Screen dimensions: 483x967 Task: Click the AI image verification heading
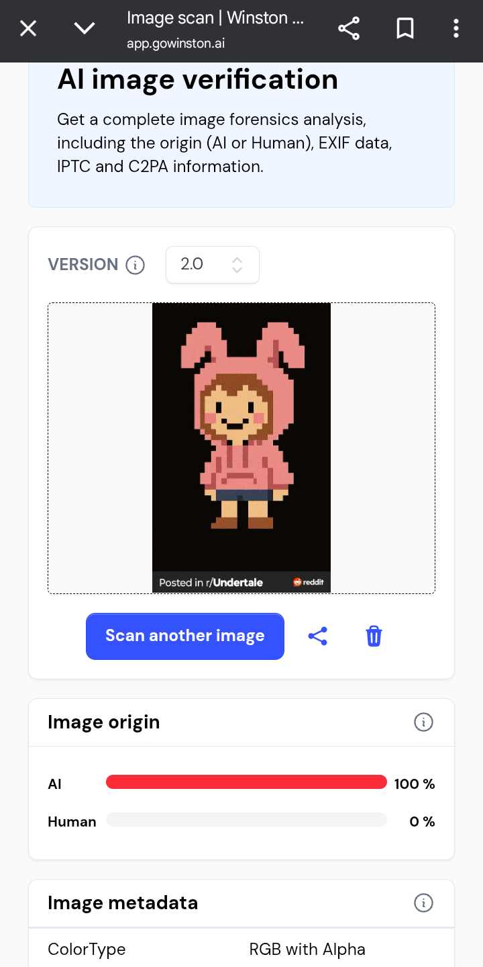pos(198,79)
